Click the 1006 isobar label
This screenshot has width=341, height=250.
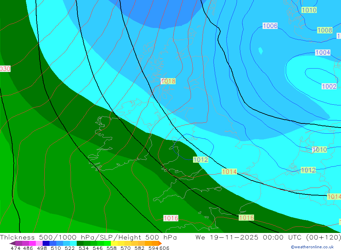[270, 26]
